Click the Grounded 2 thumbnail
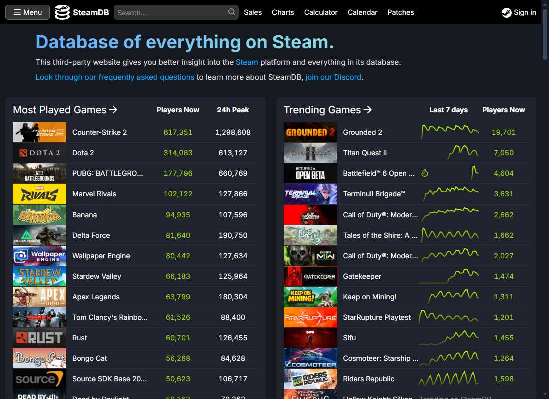Screen dimensions: 549x399 point(310,132)
